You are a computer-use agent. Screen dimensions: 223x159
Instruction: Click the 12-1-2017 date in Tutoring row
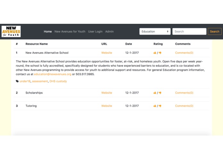tap(132, 106)
